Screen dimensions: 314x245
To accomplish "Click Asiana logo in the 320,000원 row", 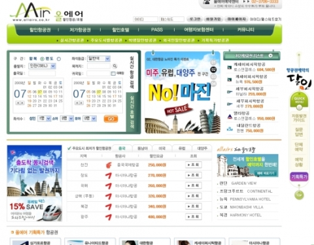I will (109, 196).
